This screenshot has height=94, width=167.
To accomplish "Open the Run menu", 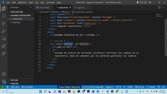I will 42,2.
